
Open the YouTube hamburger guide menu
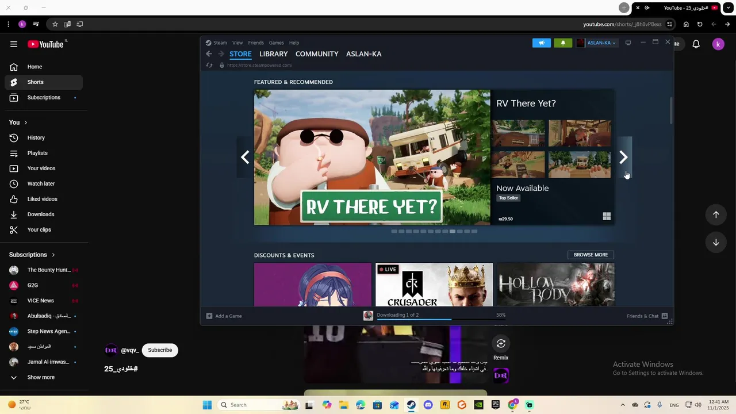[14, 44]
